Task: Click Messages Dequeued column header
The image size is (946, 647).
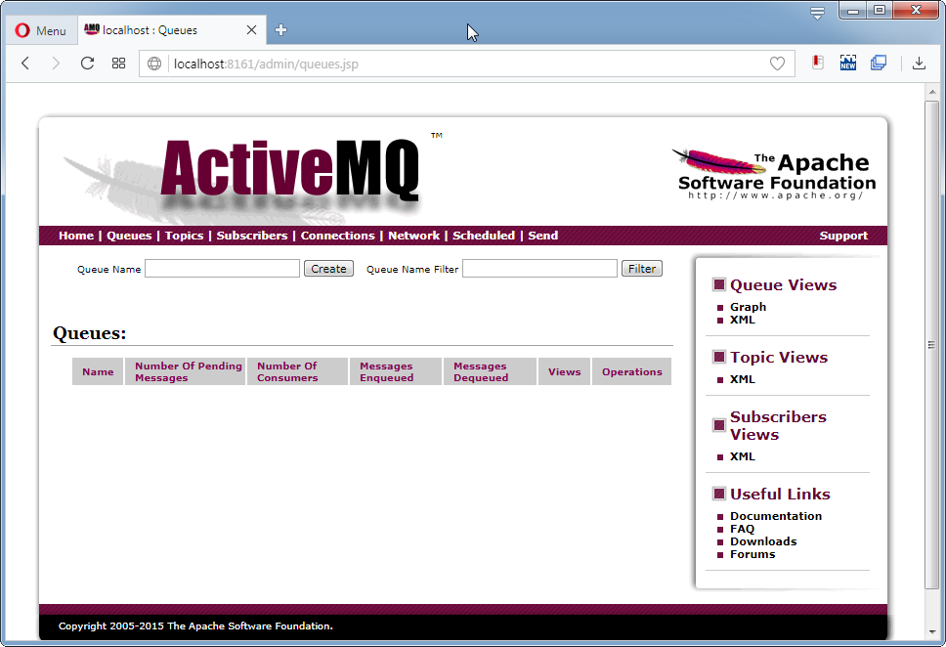Action: (x=490, y=371)
